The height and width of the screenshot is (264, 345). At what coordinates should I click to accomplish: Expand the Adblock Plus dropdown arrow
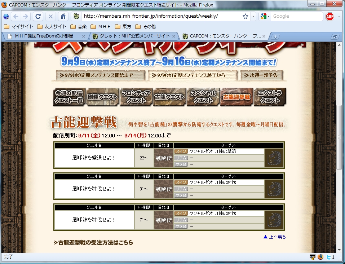[x=339, y=16]
